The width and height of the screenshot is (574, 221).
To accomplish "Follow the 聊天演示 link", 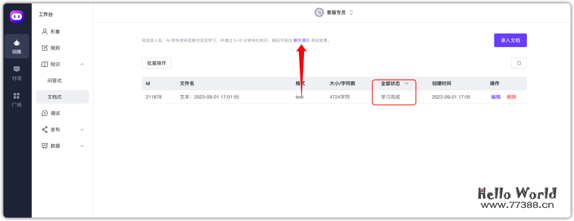I will pos(302,41).
